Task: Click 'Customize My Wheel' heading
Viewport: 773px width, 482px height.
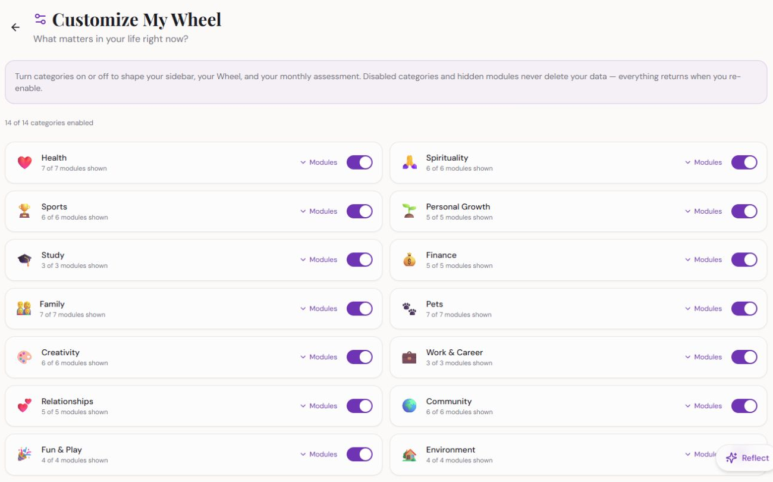Action: pos(137,20)
